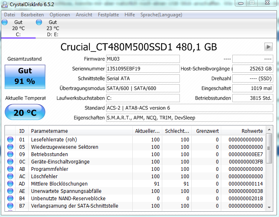Screen dimensions: 279x217
Task: Click the Firmware field MU03
Action: point(143,59)
